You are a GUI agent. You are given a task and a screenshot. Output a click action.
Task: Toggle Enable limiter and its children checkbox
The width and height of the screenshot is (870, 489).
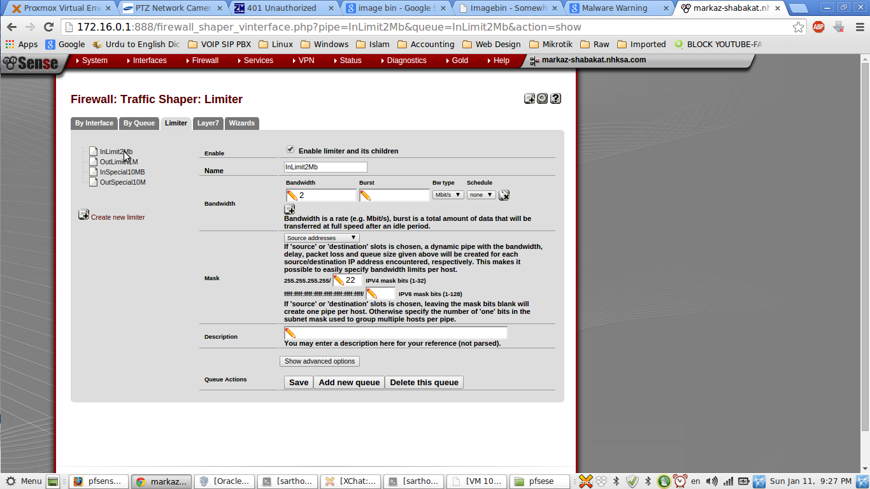tap(290, 149)
